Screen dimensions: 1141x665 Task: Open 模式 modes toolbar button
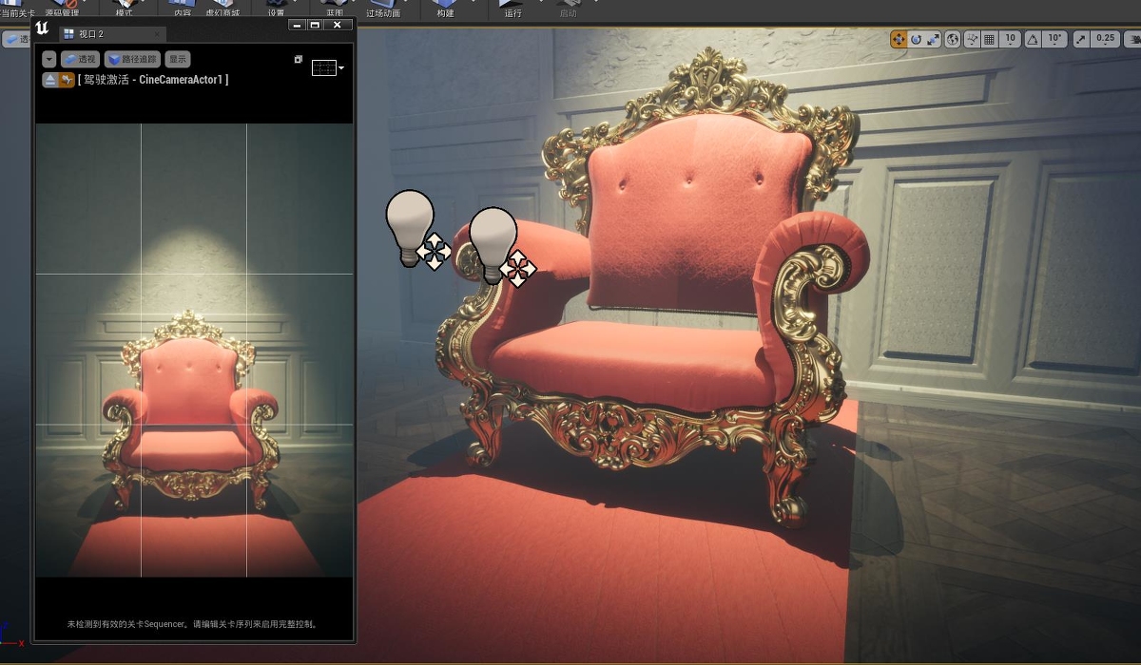click(x=125, y=9)
